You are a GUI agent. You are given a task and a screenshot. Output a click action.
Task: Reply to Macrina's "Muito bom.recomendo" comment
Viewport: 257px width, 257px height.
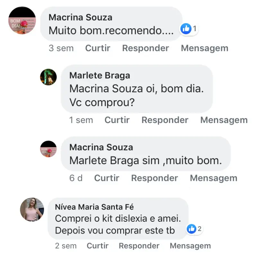pos(146,48)
